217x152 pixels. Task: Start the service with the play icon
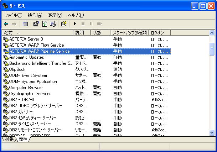[x=75, y=24]
